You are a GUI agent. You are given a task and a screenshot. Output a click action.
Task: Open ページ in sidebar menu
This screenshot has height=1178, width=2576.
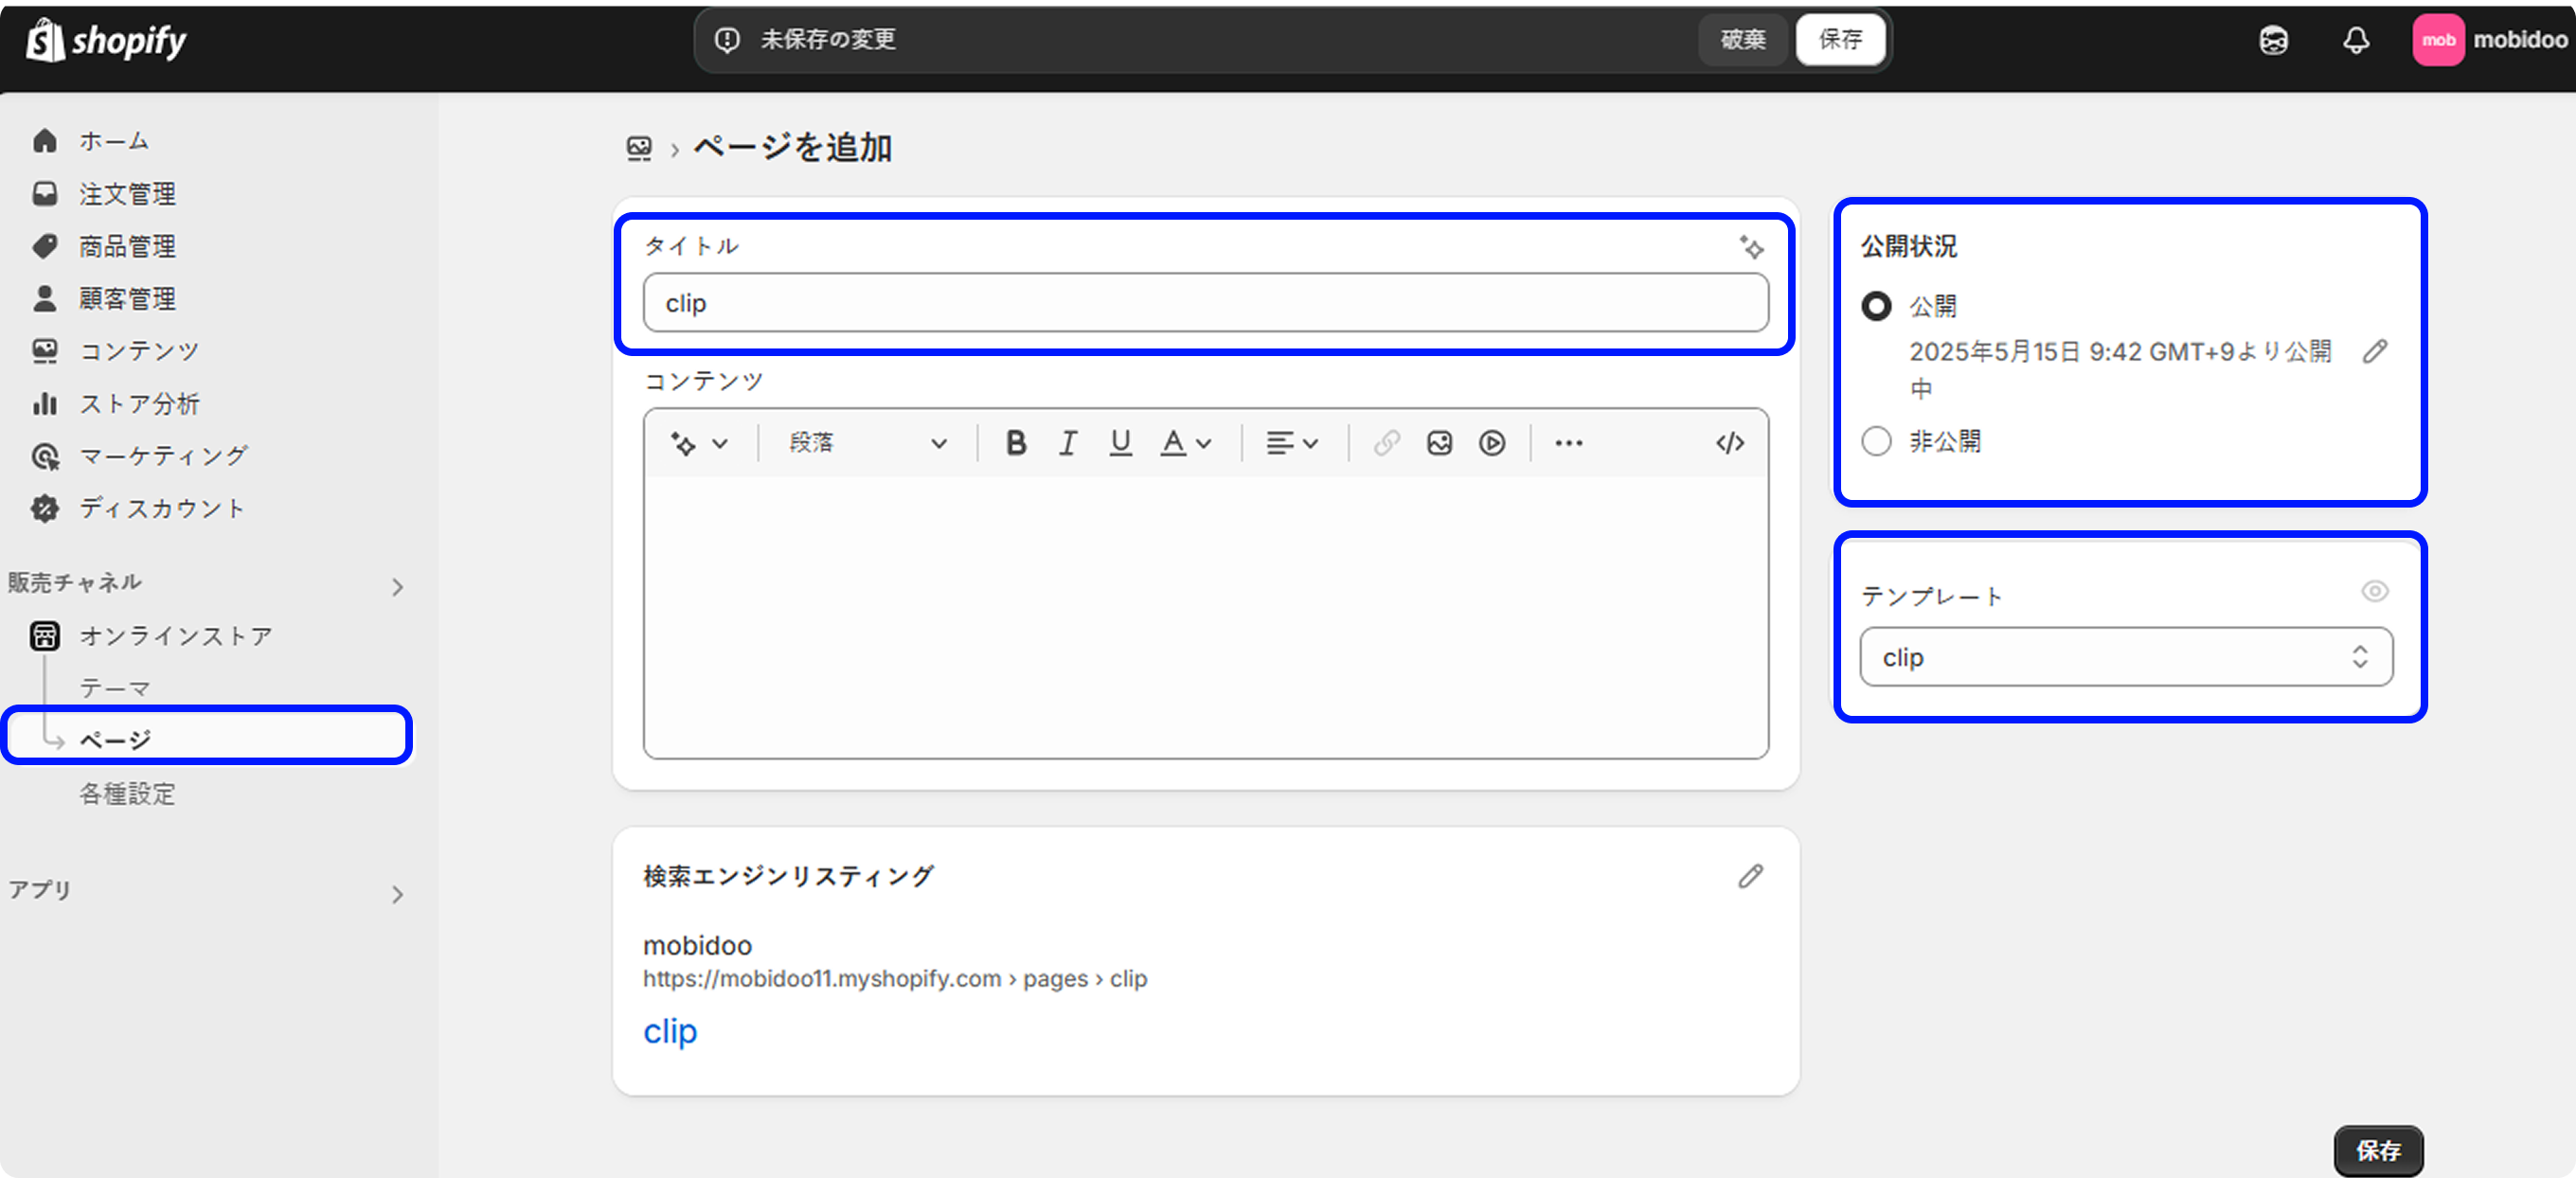(x=116, y=740)
